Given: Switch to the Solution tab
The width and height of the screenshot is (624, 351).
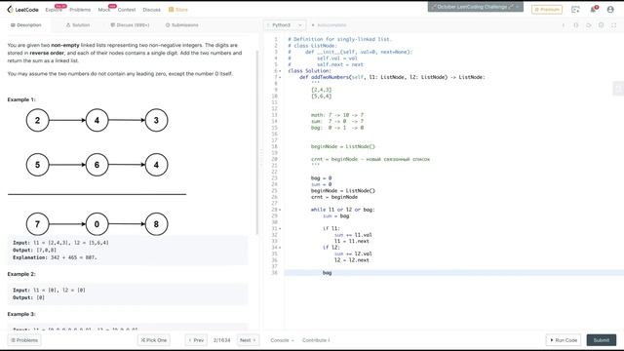Looking at the screenshot, I should point(78,25).
